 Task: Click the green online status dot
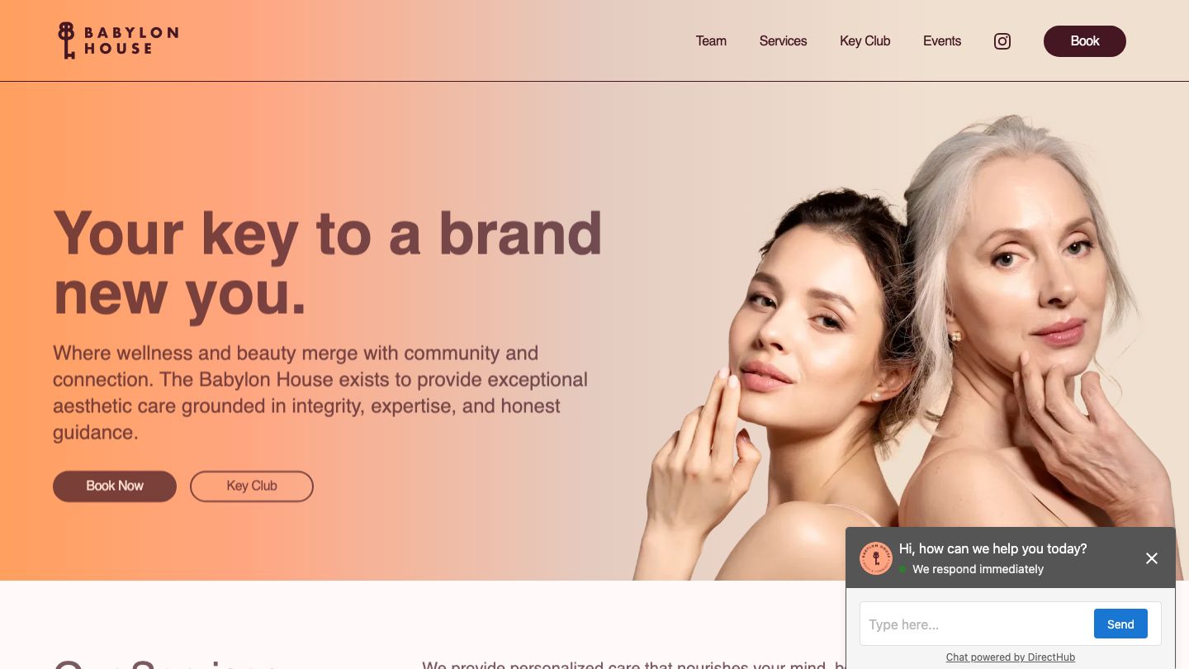(902, 569)
